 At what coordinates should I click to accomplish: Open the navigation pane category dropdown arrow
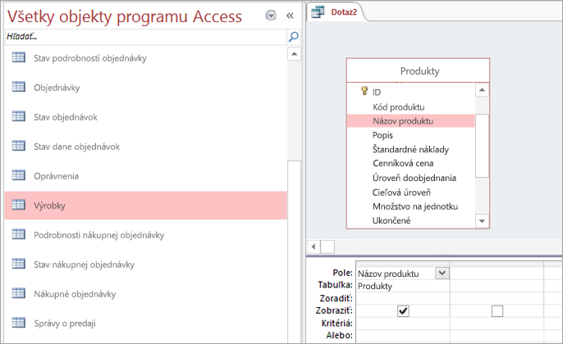(x=271, y=16)
